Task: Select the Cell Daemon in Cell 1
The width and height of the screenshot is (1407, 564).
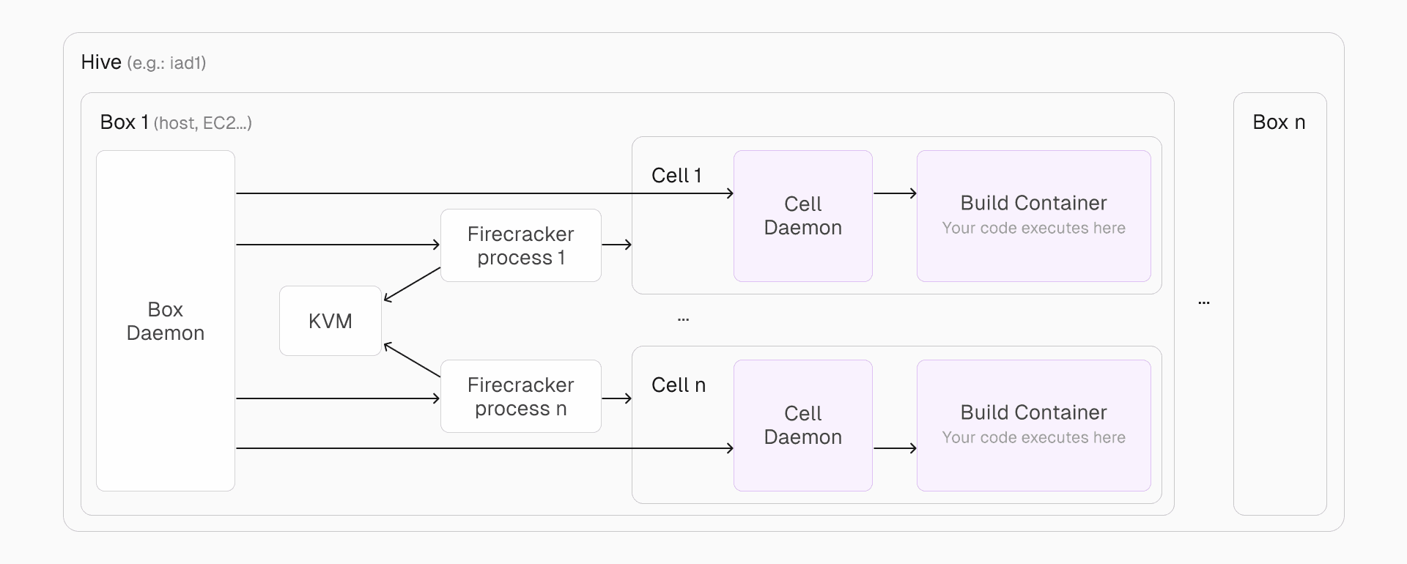Action: click(x=802, y=216)
